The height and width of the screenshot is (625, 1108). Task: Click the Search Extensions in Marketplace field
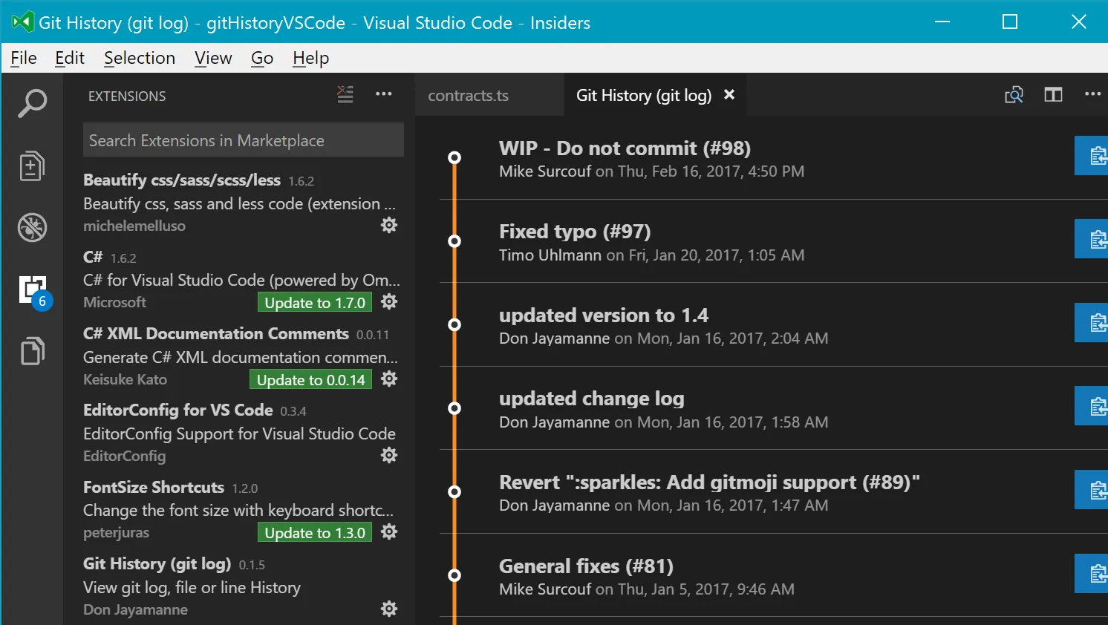pyautogui.click(x=242, y=140)
